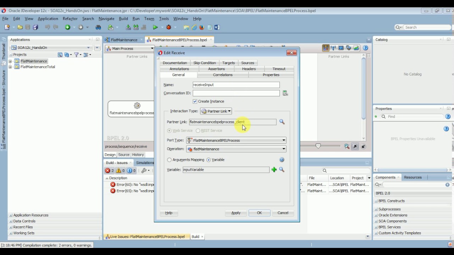The image size is (454, 255).
Task: Toggle the errors filter in Build Issues
Action: 110,170
